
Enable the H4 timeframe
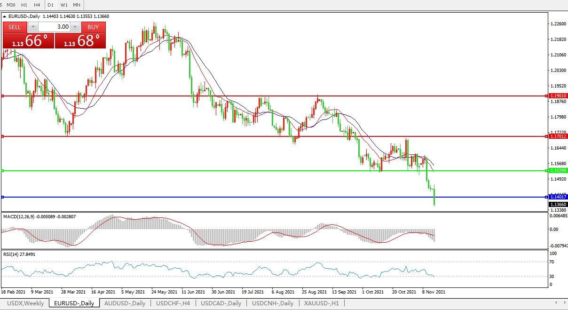[37, 5]
